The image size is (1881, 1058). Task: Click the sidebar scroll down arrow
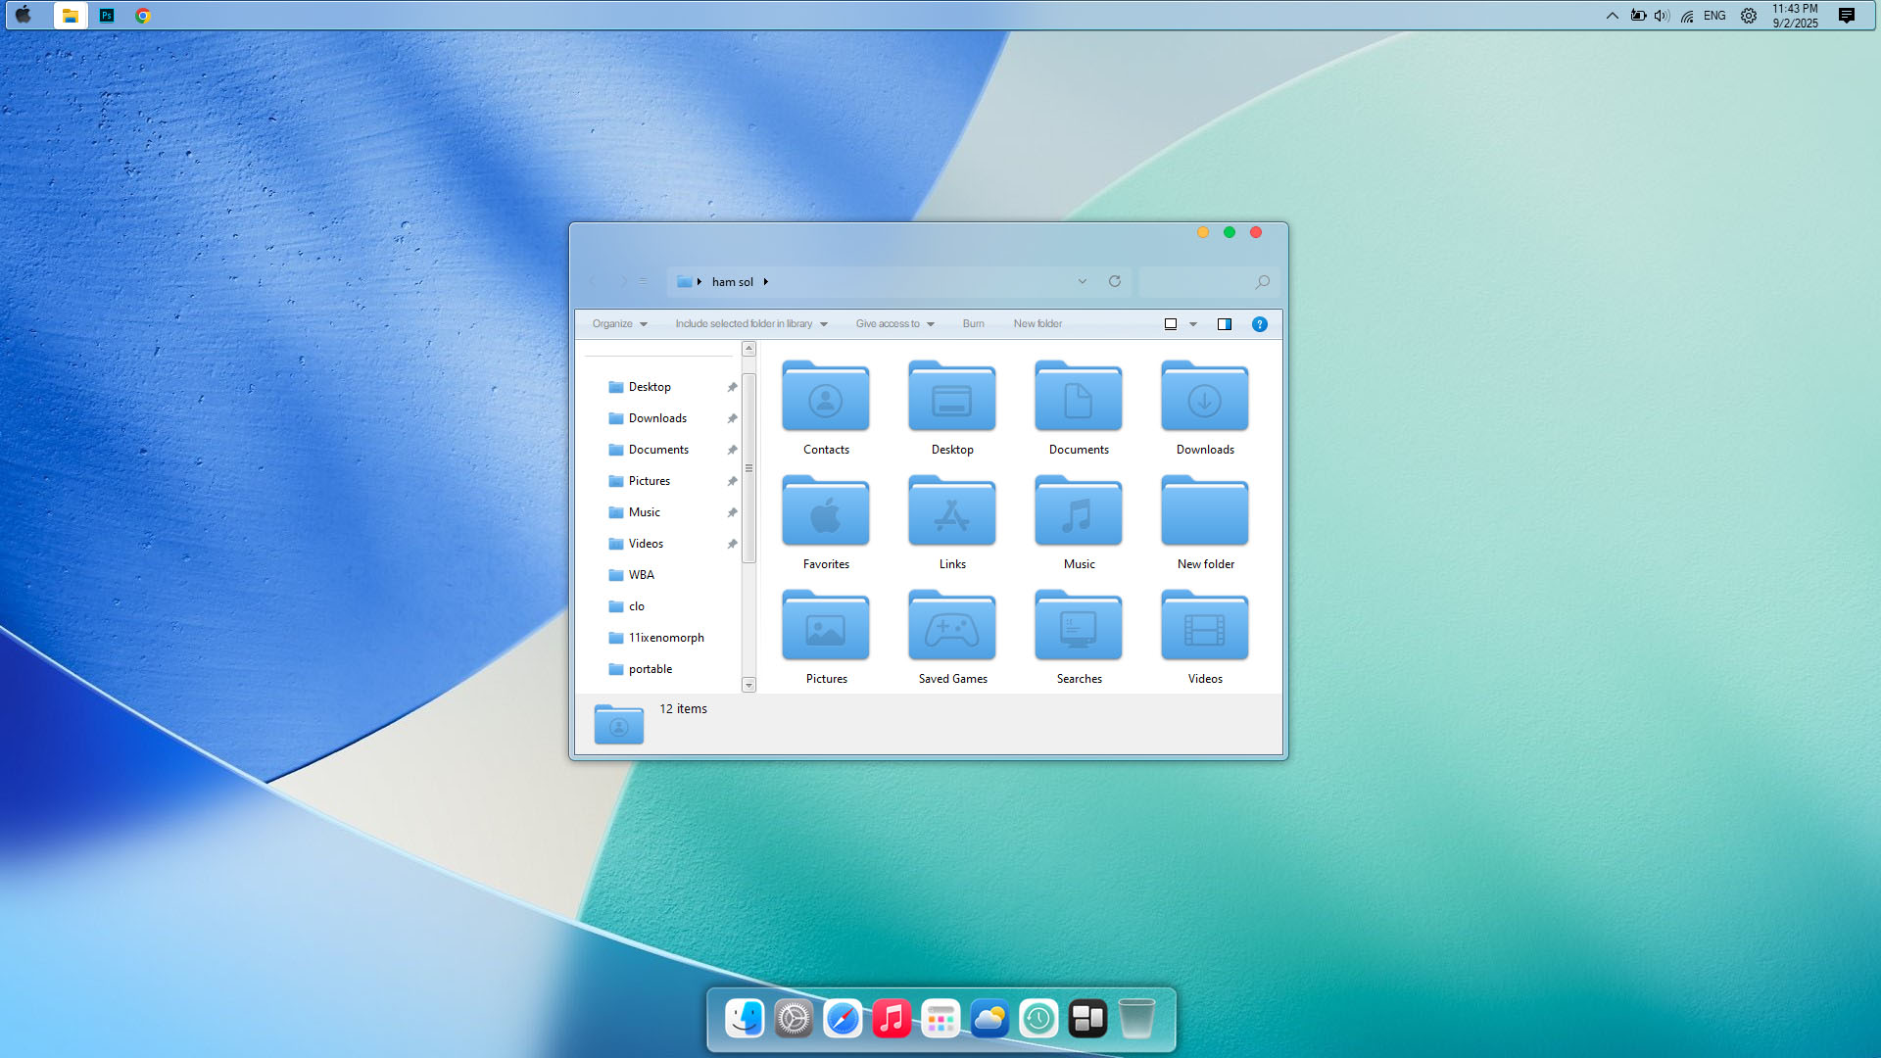click(748, 685)
